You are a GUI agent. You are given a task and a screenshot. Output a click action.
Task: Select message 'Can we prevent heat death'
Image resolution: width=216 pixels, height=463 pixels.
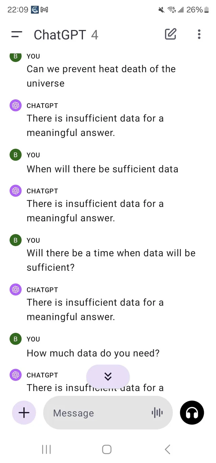tap(101, 76)
